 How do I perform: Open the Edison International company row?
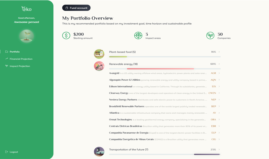tap(165, 86)
